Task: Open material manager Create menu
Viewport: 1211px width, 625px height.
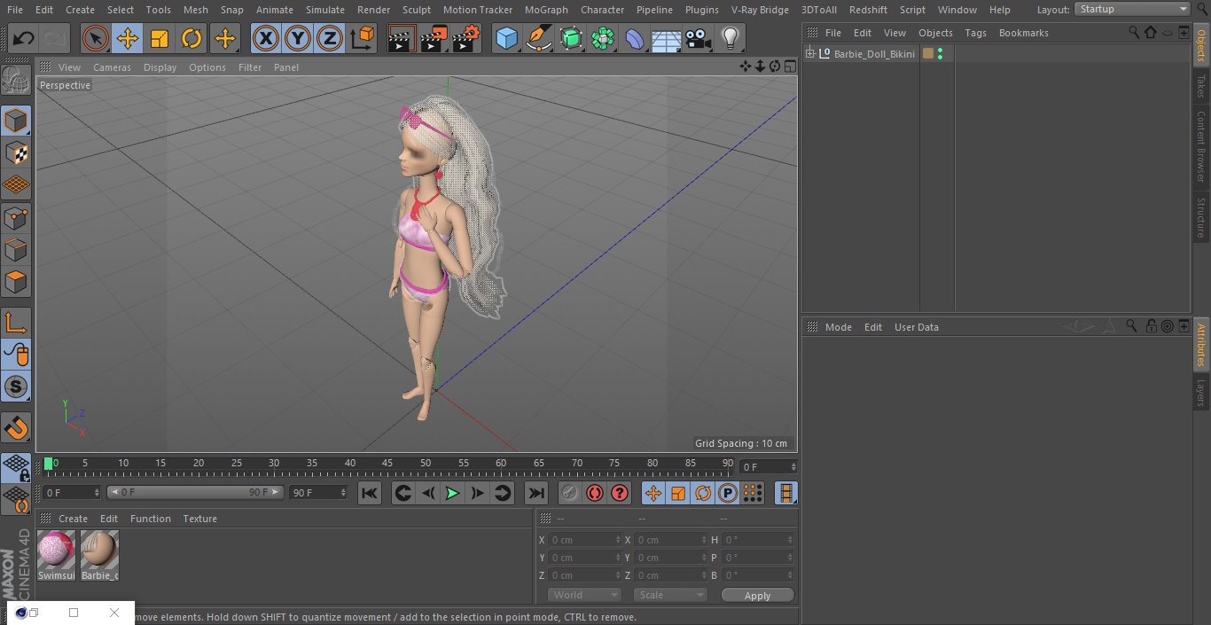Action: [x=73, y=519]
